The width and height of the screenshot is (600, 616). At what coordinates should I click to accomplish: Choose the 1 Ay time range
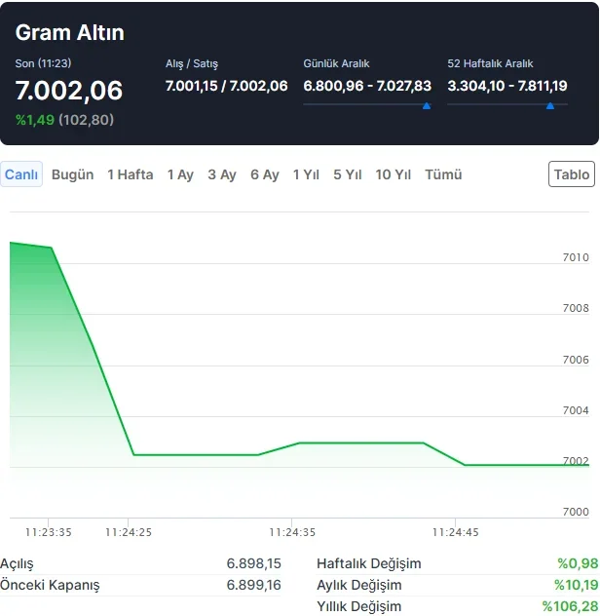180,174
